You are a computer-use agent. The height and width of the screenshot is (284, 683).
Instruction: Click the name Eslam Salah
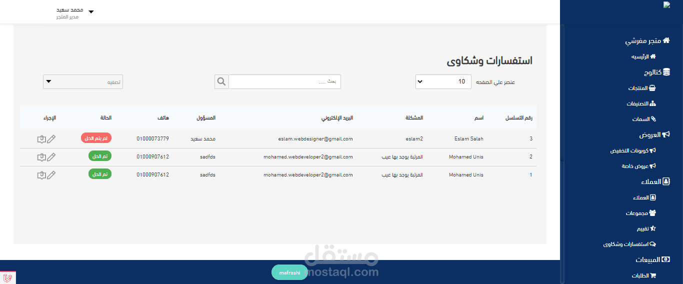[x=469, y=139]
